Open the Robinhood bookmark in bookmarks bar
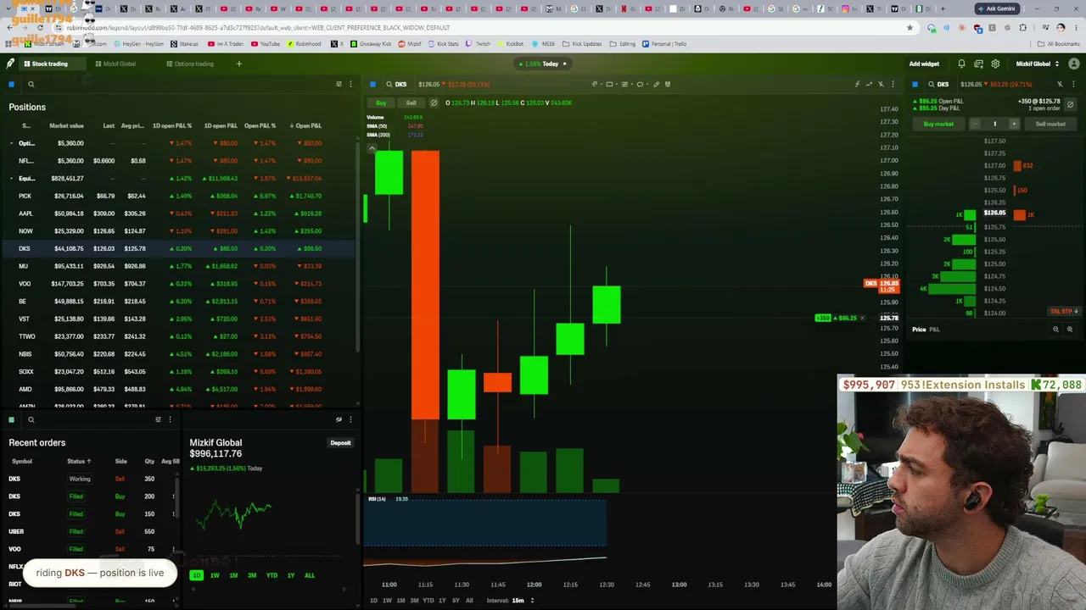This screenshot has width=1086, height=610. 305,44
